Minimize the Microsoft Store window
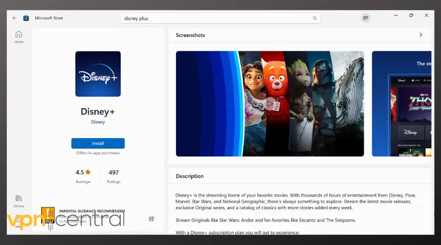The height and width of the screenshot is (245, 441). coord(396,15)
